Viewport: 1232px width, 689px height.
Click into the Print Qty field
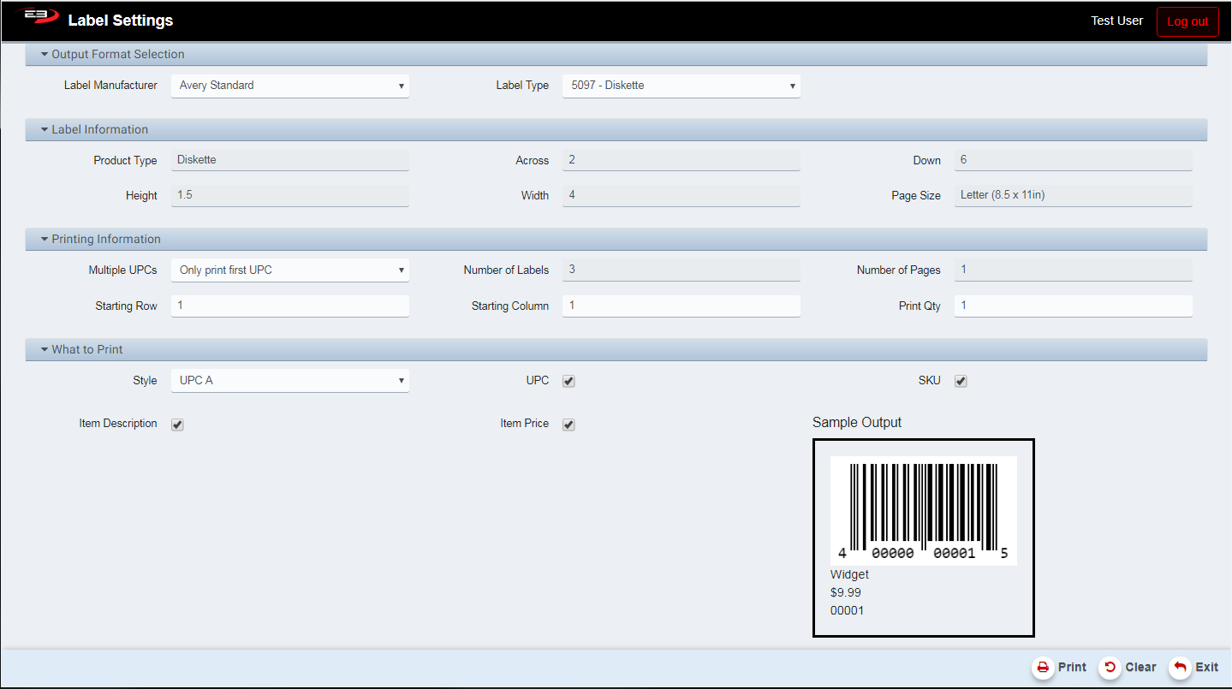1073,306
